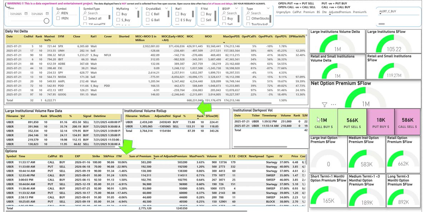This screenshot has width=429, height=212.
Task: Click the search magnifier icon in Symbol slicer
Action: click(58, 13)
